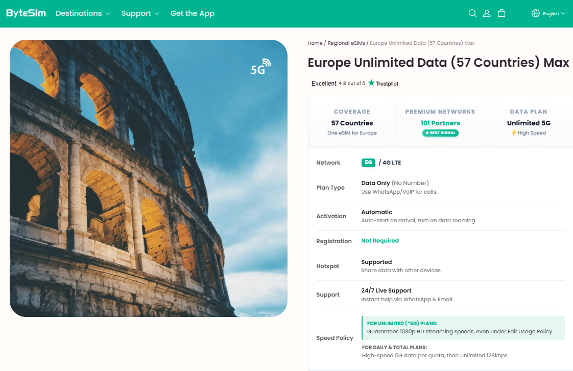Click Share data with other devices text

tap(401, 270)
